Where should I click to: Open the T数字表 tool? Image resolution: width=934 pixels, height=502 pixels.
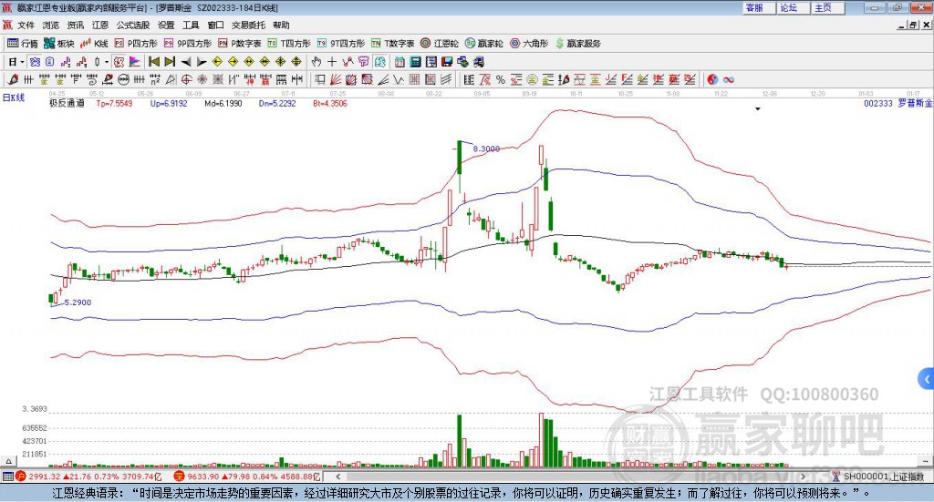392,44
